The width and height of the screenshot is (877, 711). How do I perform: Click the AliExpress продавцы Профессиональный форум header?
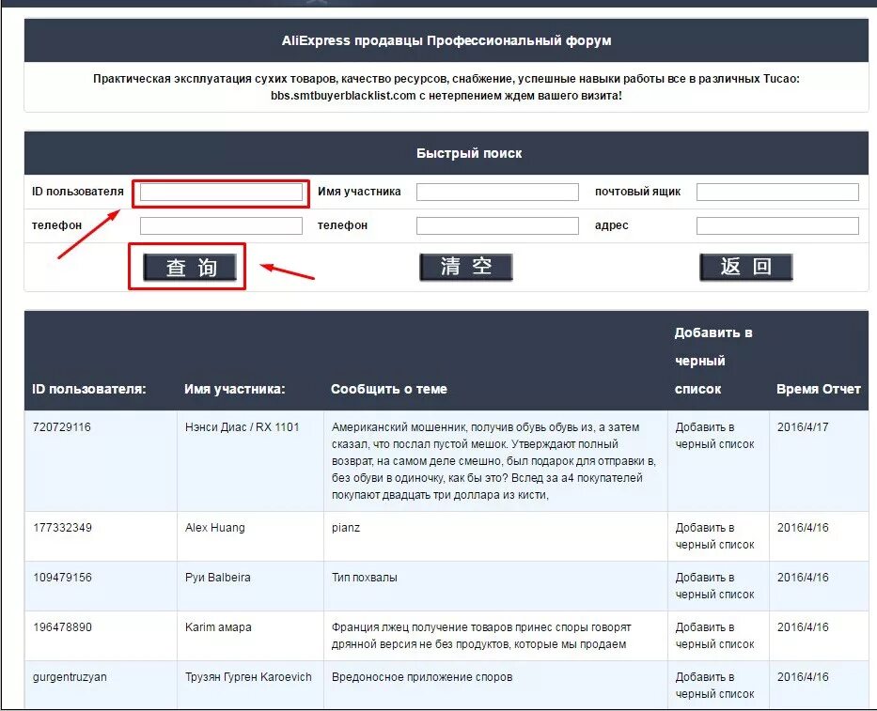[x=446, y=40]
